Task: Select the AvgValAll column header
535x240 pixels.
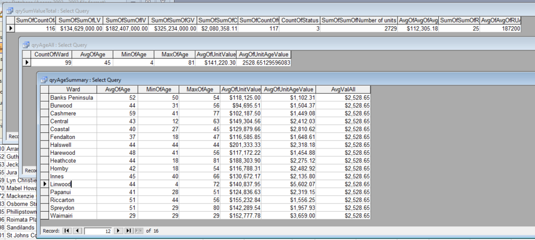Action: pyautogui.click(x=343, y=89)
